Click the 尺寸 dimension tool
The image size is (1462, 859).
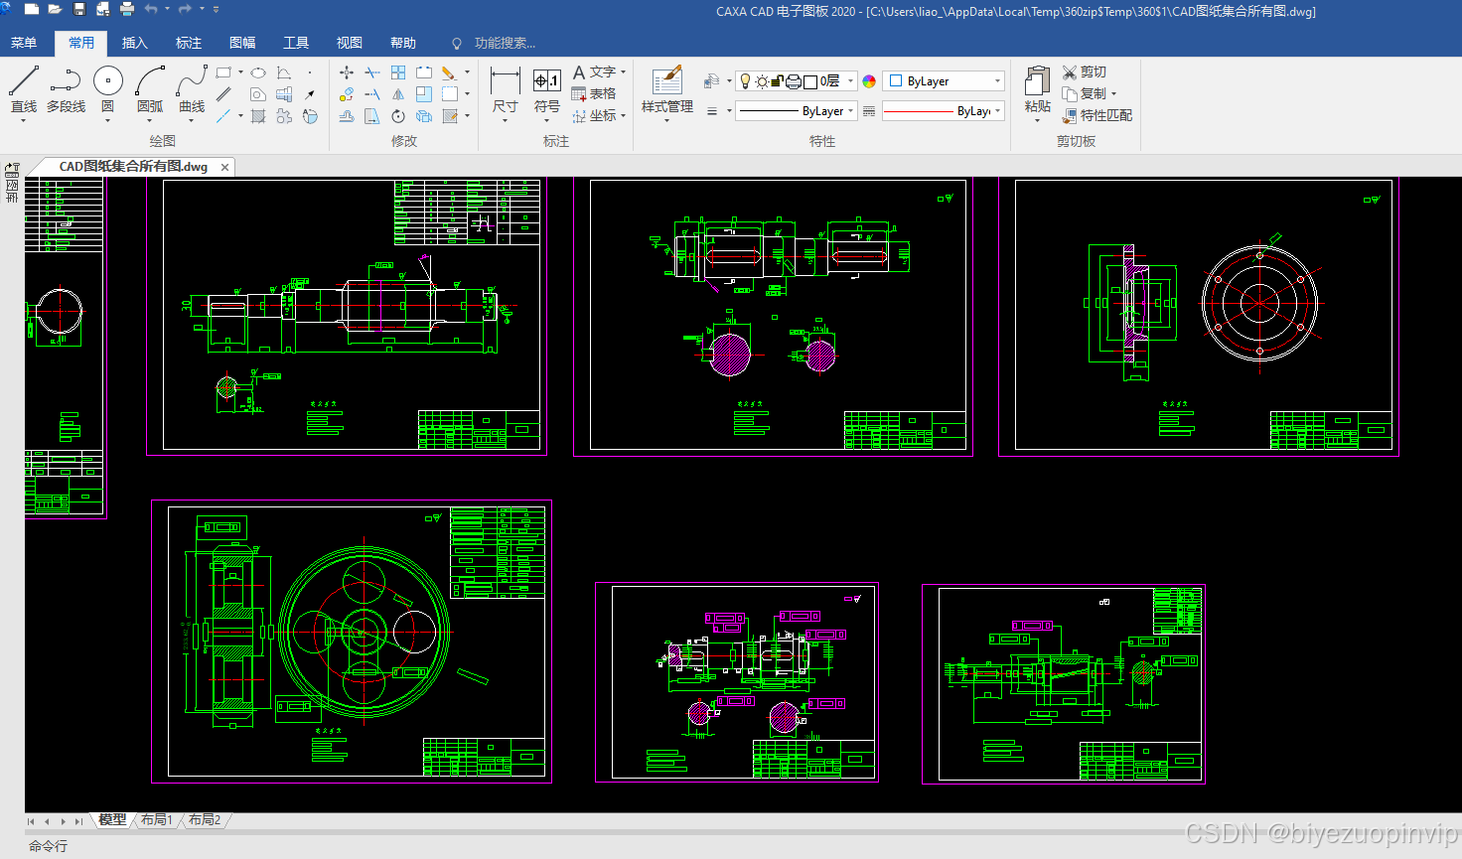(x=505, y=89)
